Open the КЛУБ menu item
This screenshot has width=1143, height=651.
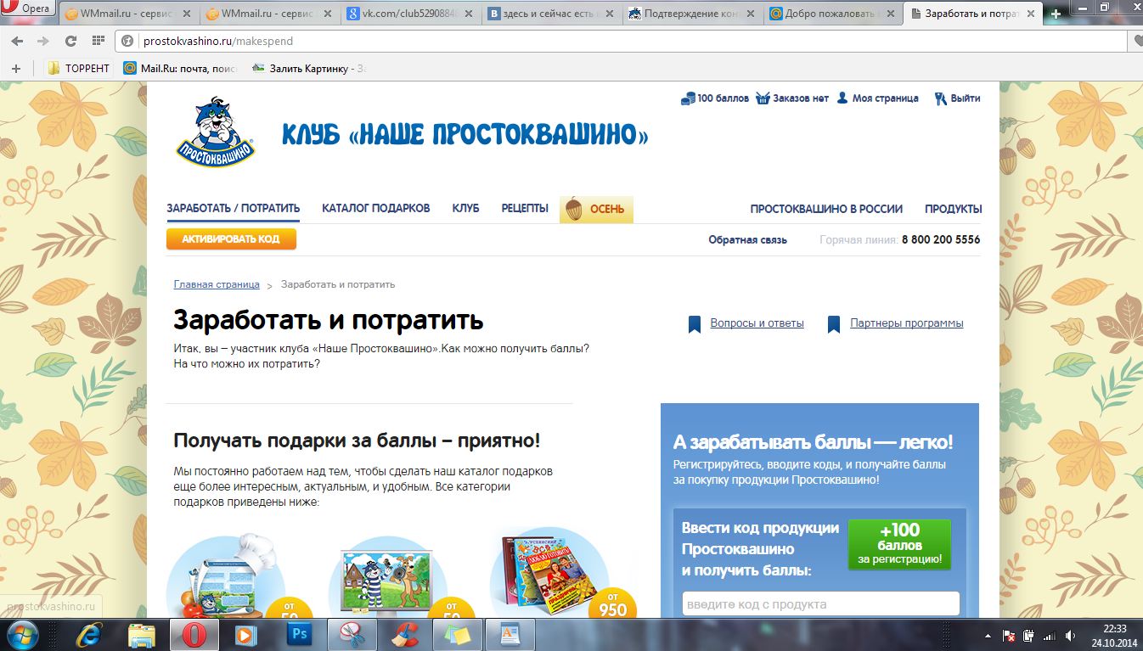click(x=465, y=209)
